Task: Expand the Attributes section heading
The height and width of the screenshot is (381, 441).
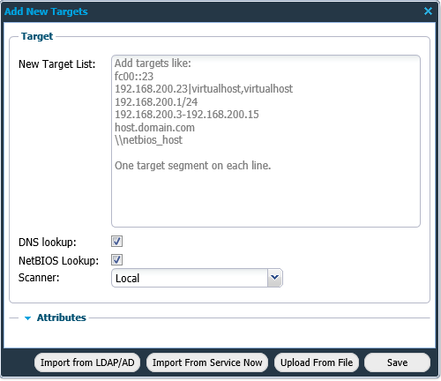Action: tap(61, 317)
